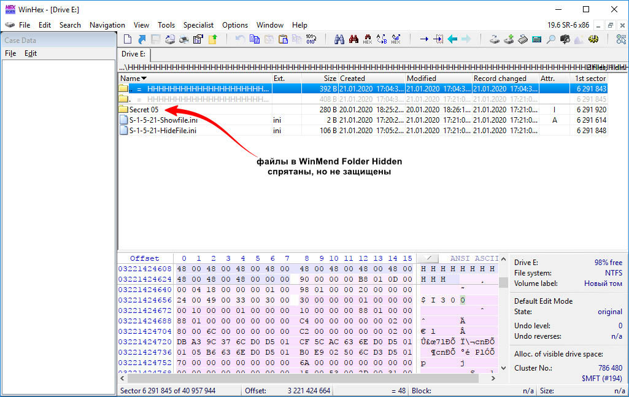Click the $MFT (#194) info panel entry
The image size is (629, 397).
(602, 378)
